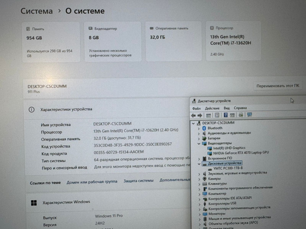Screen dimensions: 306x229
Task: Toggle the action pane toolbar icon
Action: [232, 115]
